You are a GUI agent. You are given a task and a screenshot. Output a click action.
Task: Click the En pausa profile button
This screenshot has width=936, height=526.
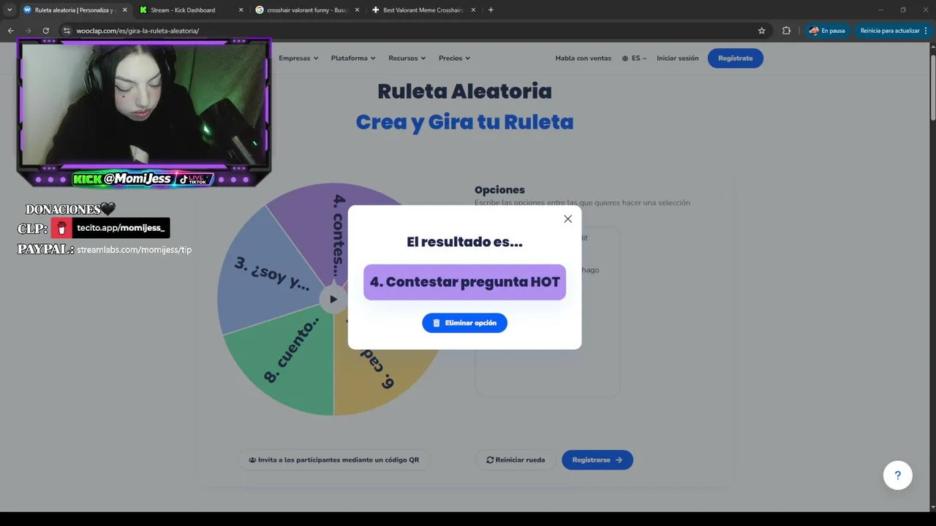827,31
